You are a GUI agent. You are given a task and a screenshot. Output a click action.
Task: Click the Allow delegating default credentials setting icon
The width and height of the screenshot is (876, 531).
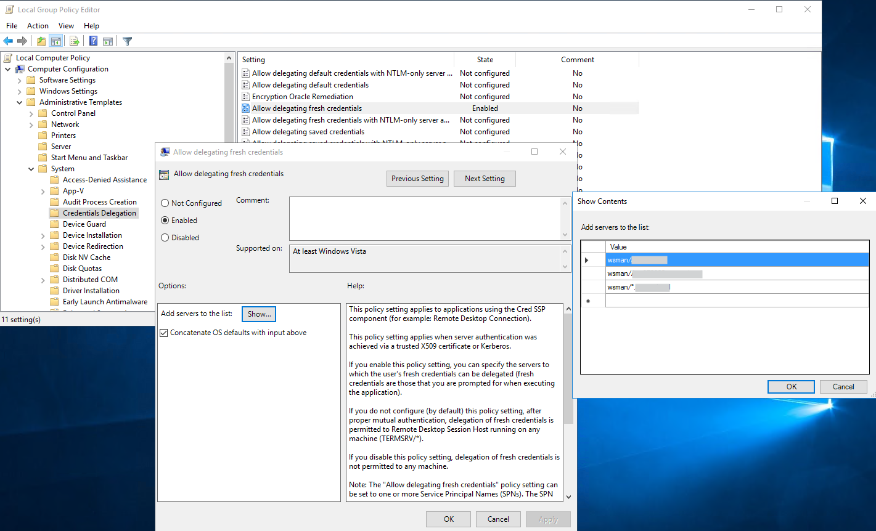tap(246, 85)
